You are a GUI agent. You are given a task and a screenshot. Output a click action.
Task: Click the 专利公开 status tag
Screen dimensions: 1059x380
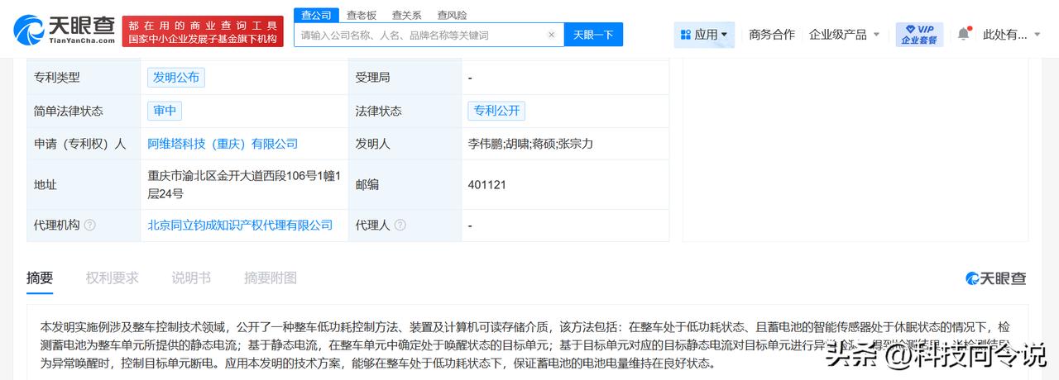click(x=496, y=111)
